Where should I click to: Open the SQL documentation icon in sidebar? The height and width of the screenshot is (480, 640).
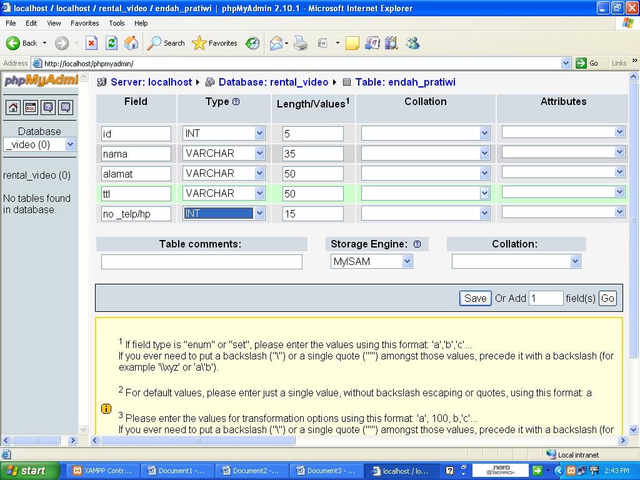pyautogui.click(x=66, y=107)
